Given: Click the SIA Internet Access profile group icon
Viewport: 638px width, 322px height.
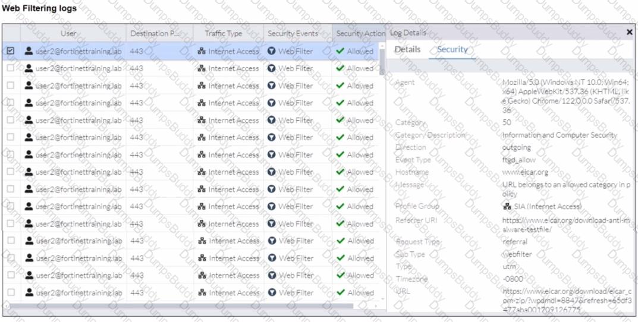Looking at the screenshot, I should point(507,207).
